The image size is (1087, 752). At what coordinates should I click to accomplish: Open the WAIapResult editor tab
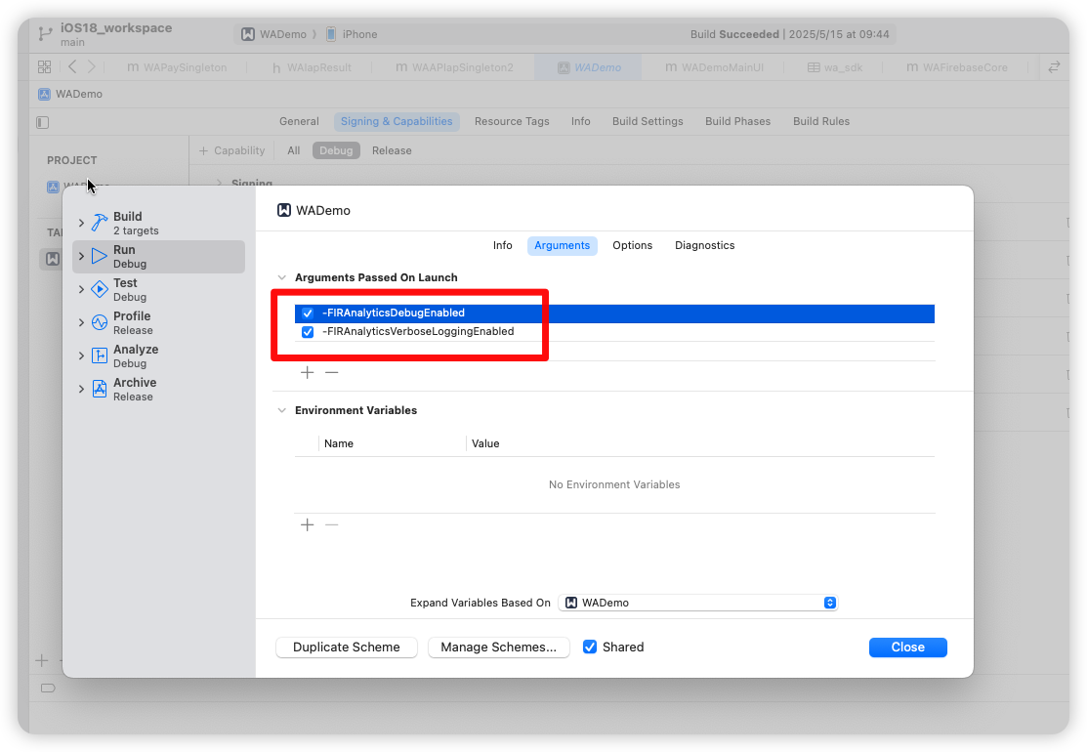[x=312, y=67]
